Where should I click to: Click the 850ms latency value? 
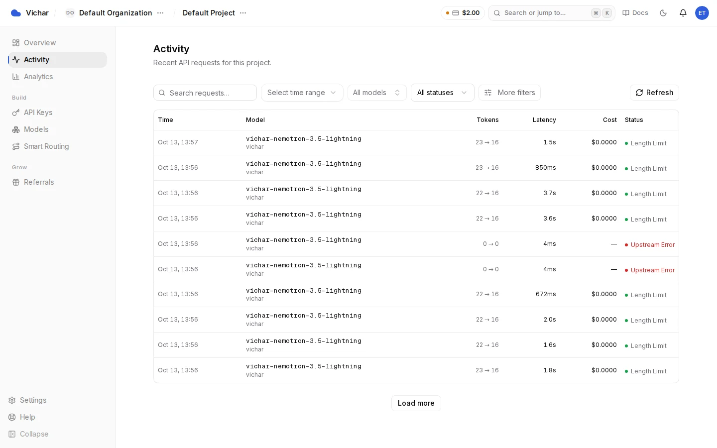[x=546, y=168]
